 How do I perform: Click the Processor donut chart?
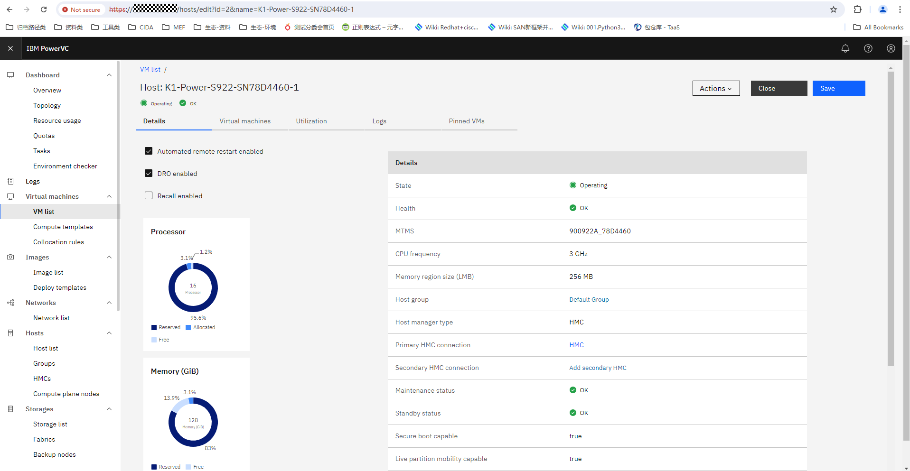(x=193, y=287)
